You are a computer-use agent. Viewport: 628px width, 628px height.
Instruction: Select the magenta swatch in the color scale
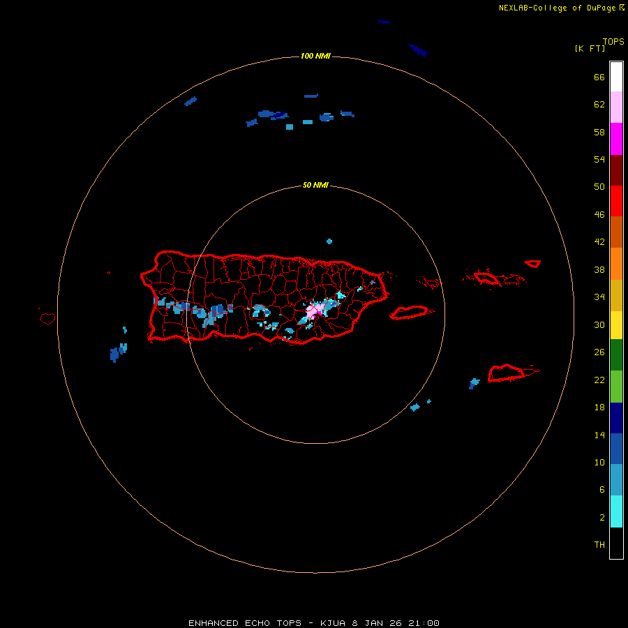(x=616, y=139)
